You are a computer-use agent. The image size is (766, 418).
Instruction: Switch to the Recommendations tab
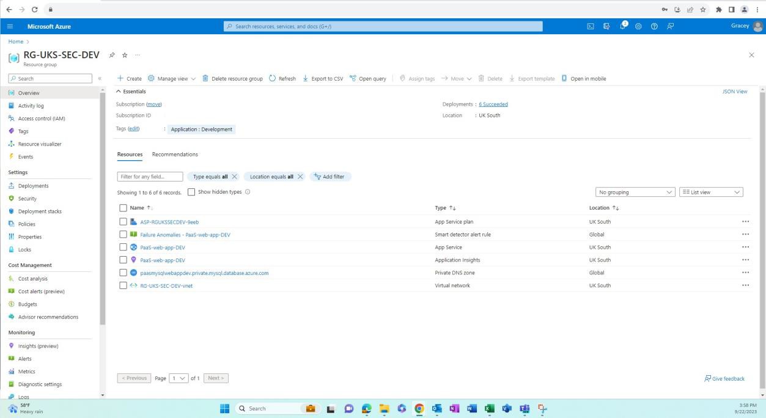coord(175,154)
